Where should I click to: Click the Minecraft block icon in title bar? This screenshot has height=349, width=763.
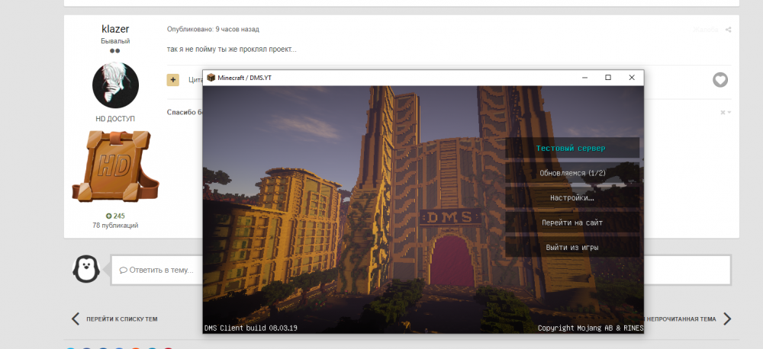point(211,78)
